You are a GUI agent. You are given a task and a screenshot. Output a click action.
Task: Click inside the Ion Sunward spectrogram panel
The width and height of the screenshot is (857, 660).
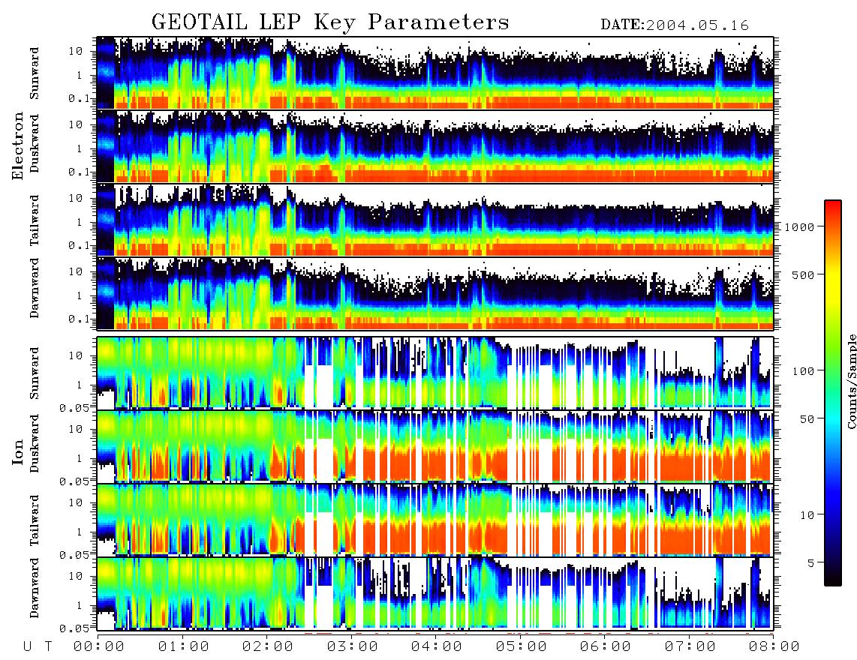[x=435, y=373]
